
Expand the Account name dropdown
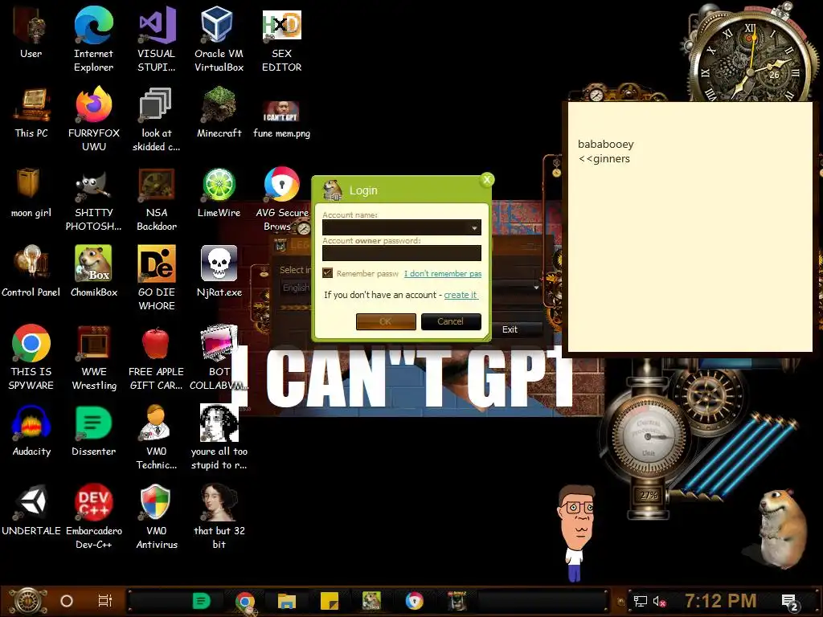474,227
